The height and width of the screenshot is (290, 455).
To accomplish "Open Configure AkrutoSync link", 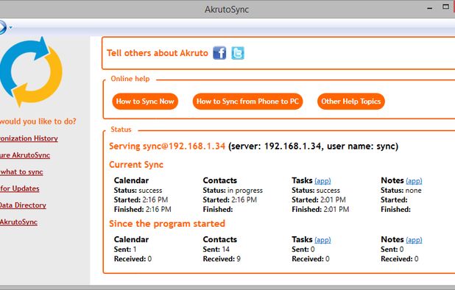I will point(25,155).
